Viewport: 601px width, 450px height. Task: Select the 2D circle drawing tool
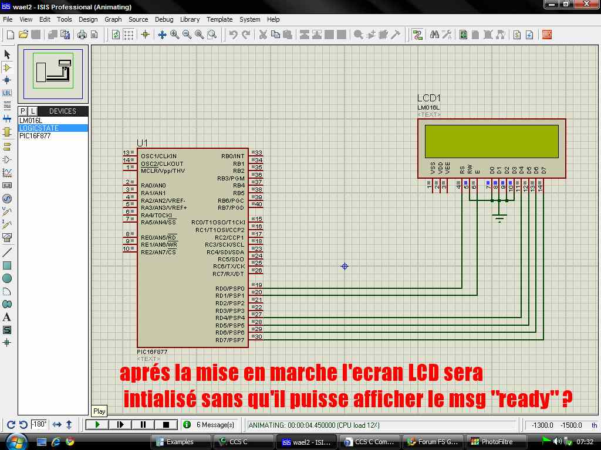7,278
